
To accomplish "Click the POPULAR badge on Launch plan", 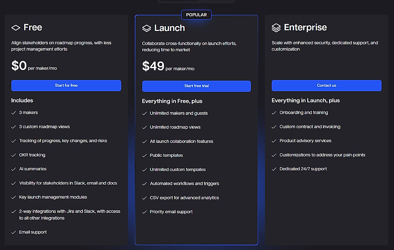I will 196,15.
